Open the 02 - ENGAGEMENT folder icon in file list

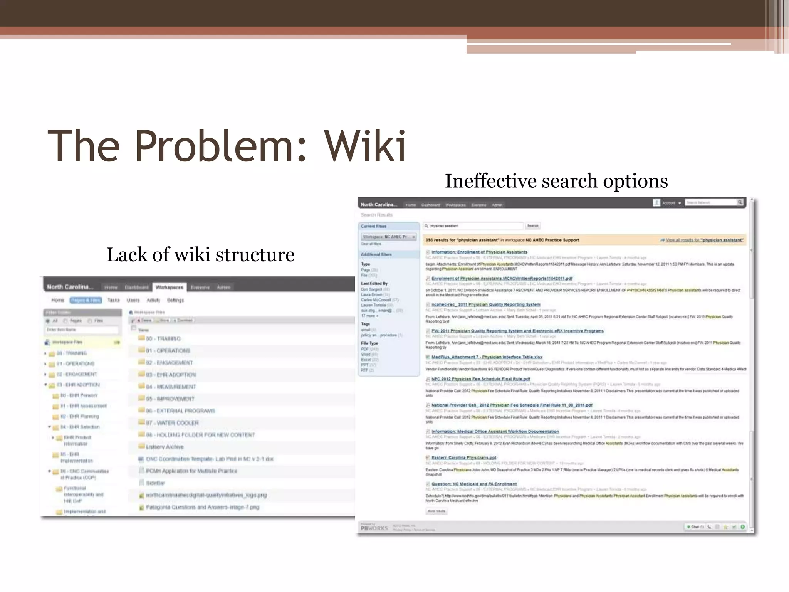tap(141, 362)
